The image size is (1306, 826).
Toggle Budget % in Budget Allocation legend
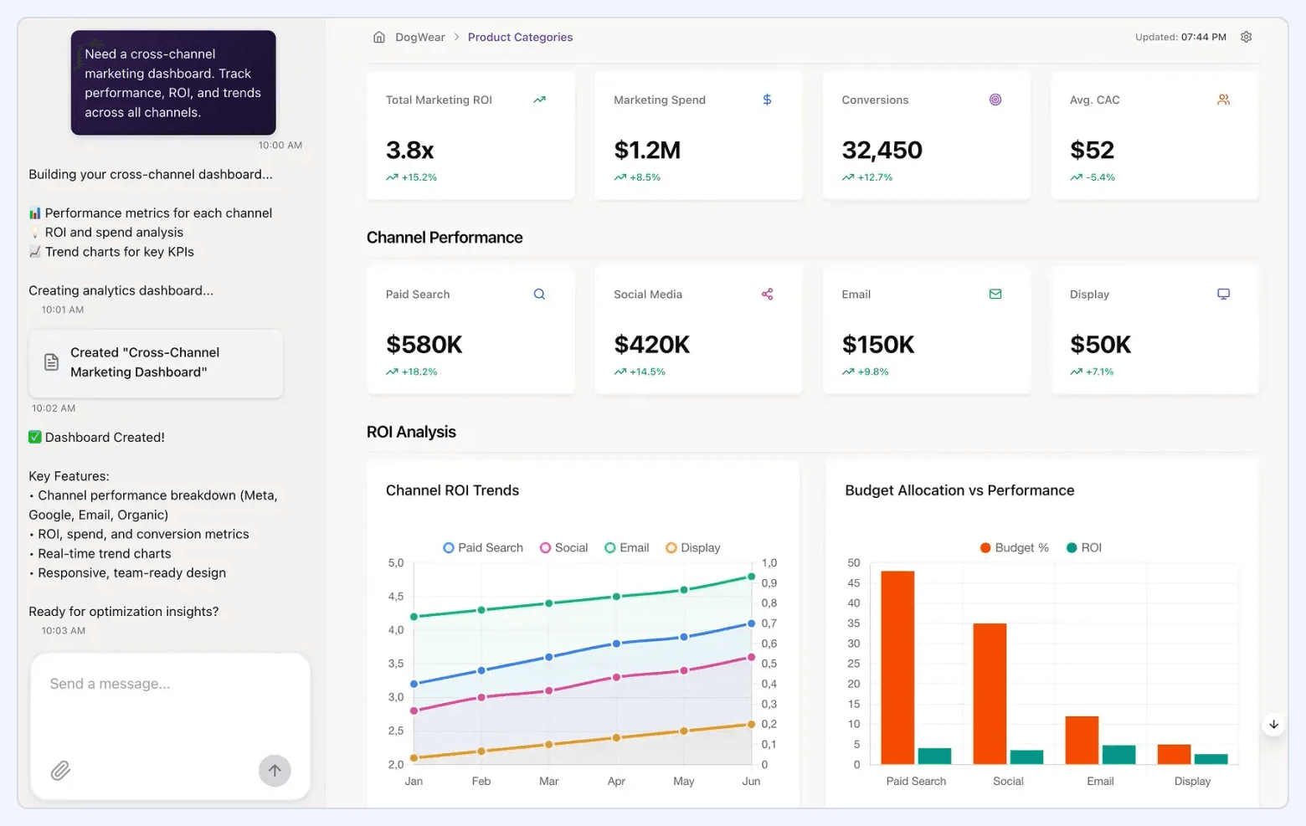click(1014, 547)
